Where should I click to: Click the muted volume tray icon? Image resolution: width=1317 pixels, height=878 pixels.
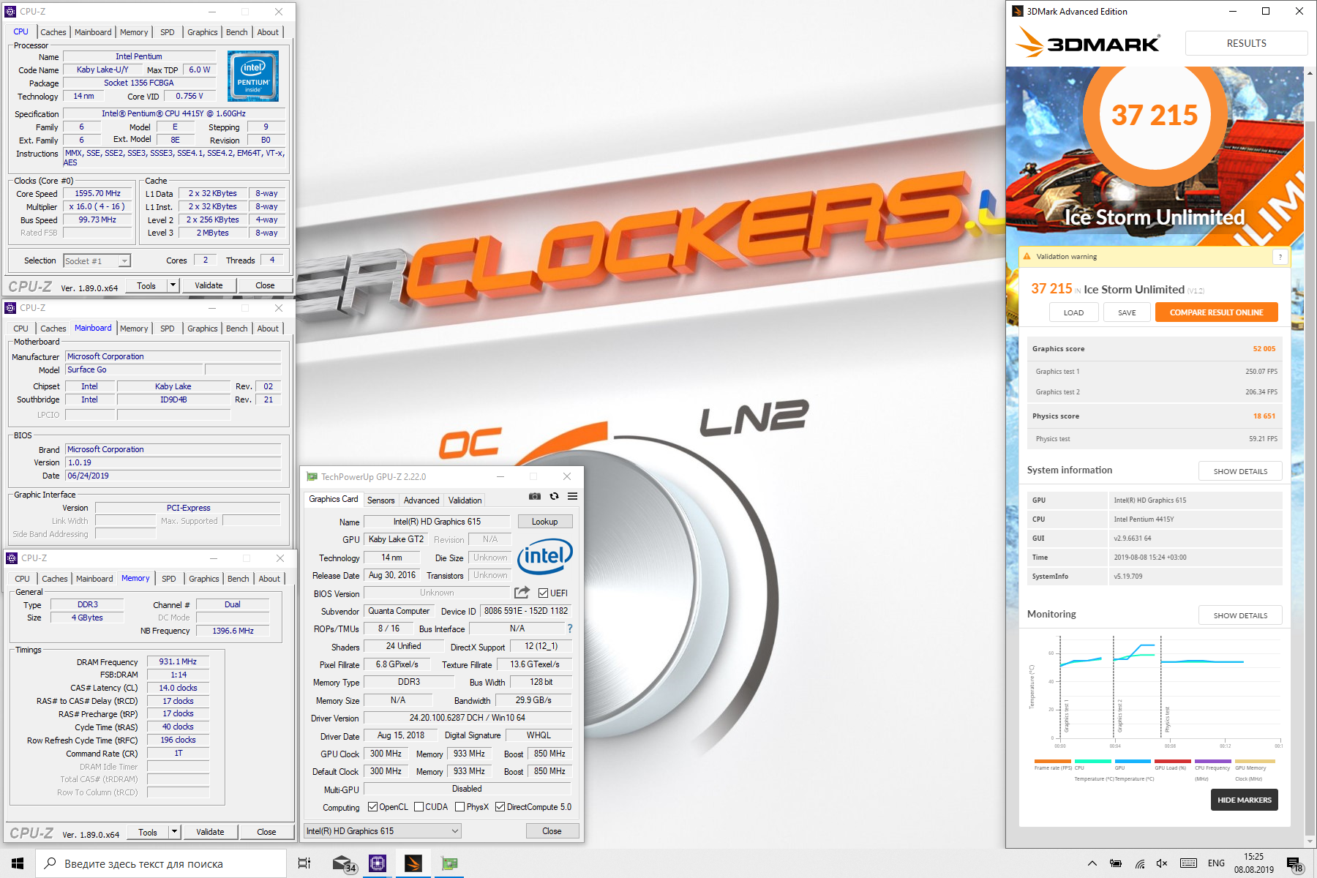pos(1162,863)
